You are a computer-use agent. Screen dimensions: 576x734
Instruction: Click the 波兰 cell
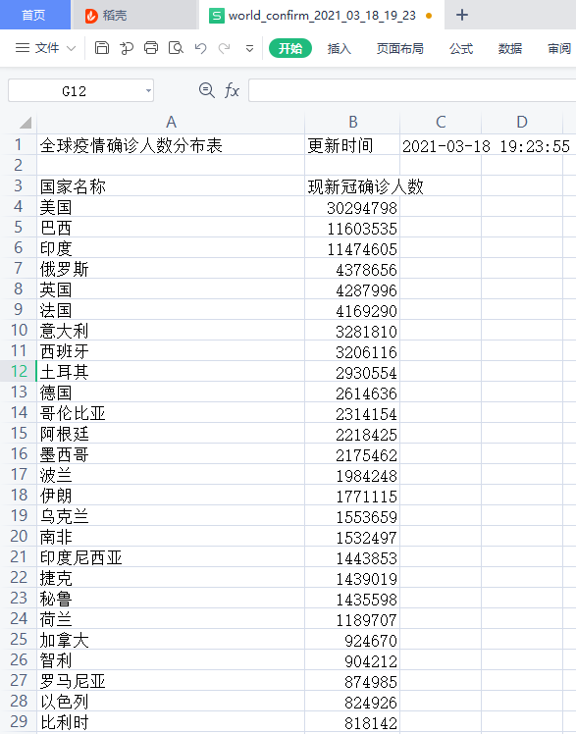171,475
